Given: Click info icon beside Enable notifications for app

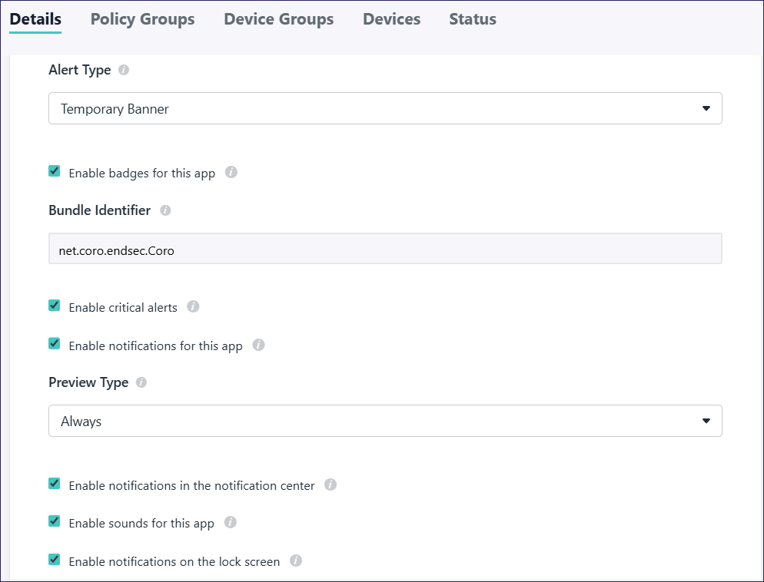Looking at the screenshot, I should [258, 346].
